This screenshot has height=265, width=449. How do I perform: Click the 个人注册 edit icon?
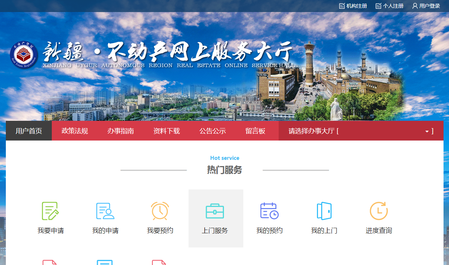pyautogui.click(x=378, y=6)
